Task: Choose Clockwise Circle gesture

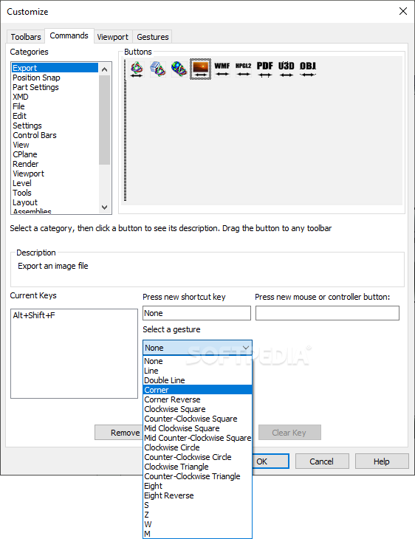Action: click(197, 447)
